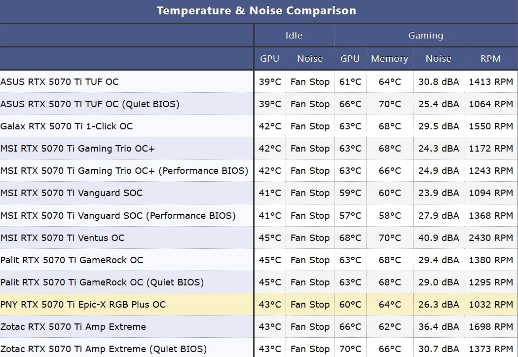
Task: Click the 40.9 dBA noise value
Action: (x=439, y=238)
